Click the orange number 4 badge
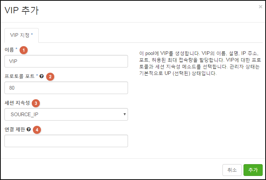 click(37, 130)
